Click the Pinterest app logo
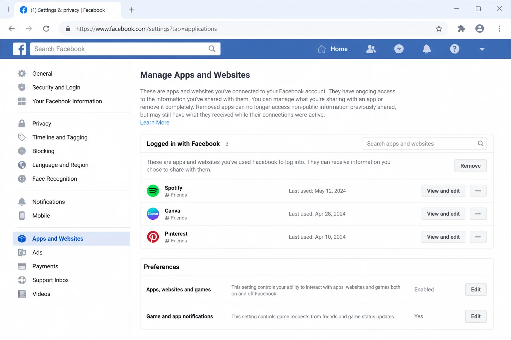 click(153, 237)
